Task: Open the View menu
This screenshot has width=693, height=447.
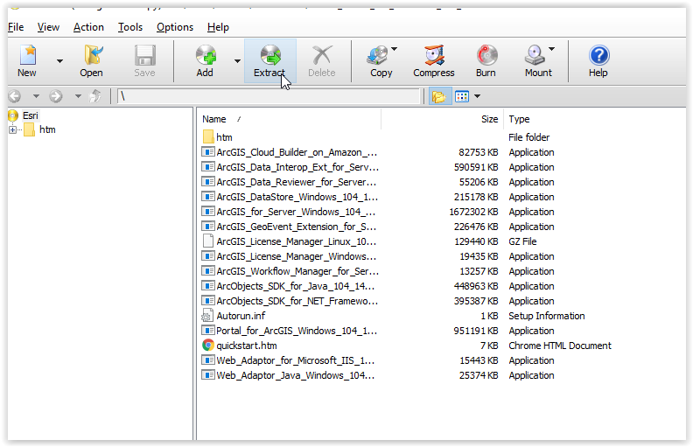Action: click(x=48, y=27)
